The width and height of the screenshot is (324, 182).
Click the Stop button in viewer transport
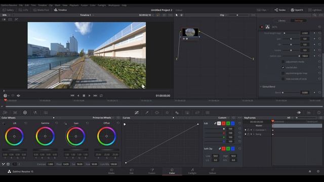click(x=84, y=96)
